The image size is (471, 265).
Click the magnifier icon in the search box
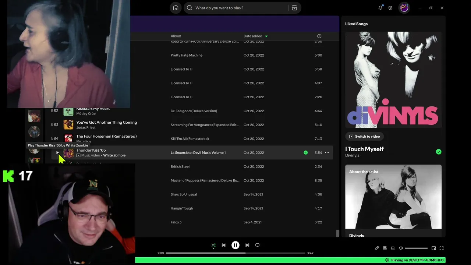pyautogui.click(x=190, y=8)
